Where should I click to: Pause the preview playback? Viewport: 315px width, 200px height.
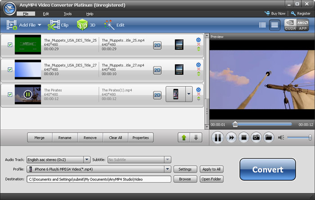tap(218, 138)
